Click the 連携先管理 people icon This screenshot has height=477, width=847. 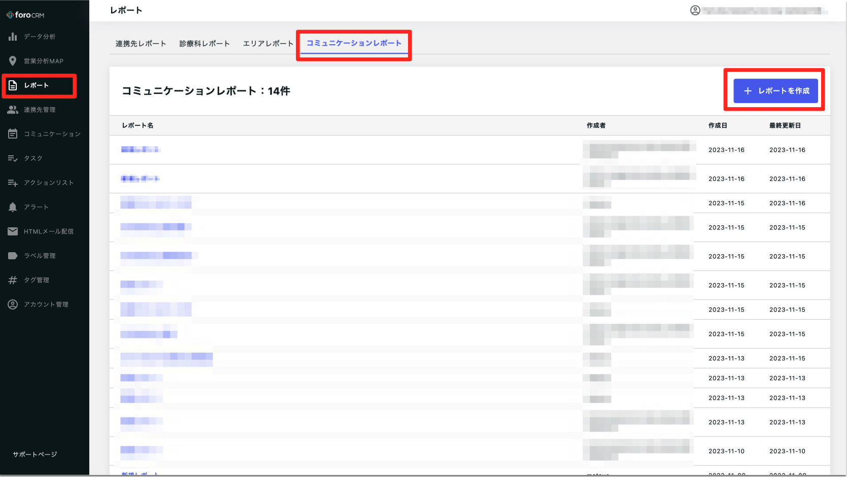click(x=13, y=110)
